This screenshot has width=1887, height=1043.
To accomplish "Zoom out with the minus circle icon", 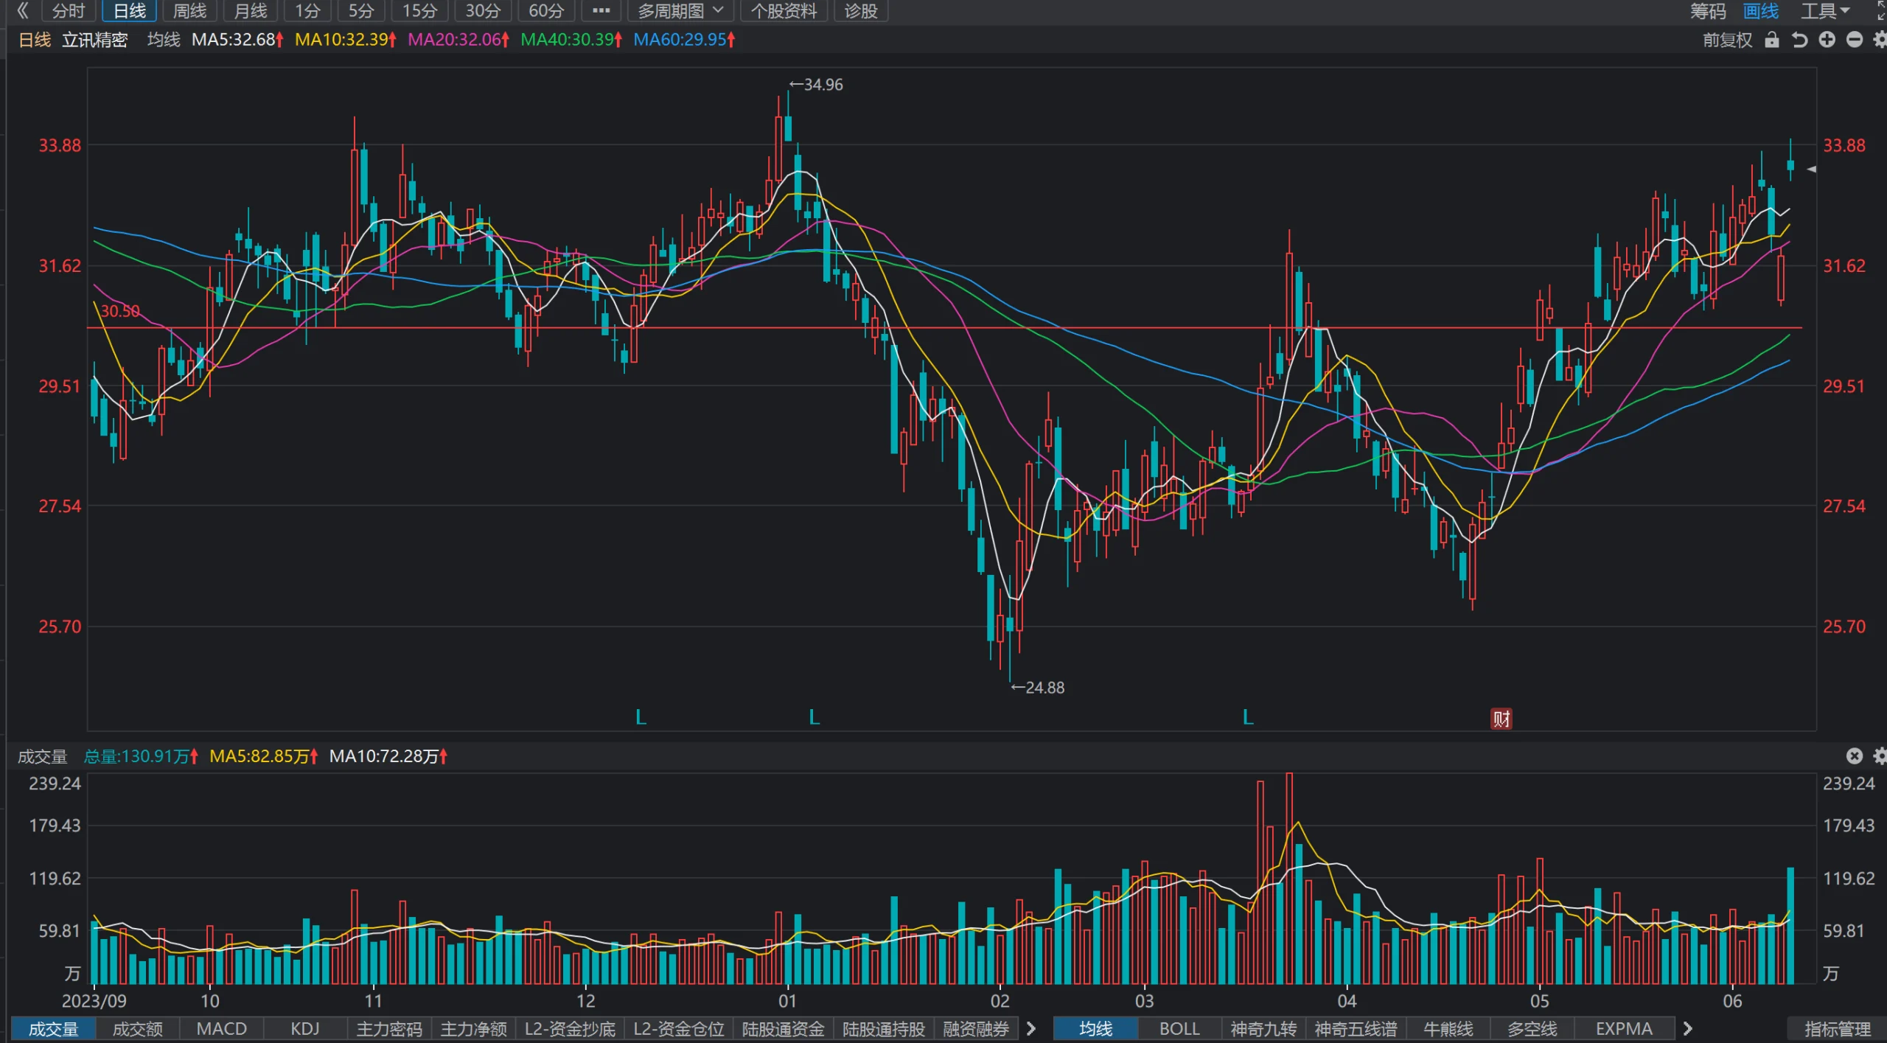I will click(x=1855, y=40).
